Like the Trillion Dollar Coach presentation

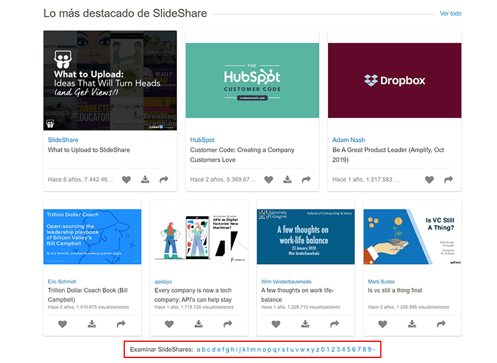click(62, 324)
